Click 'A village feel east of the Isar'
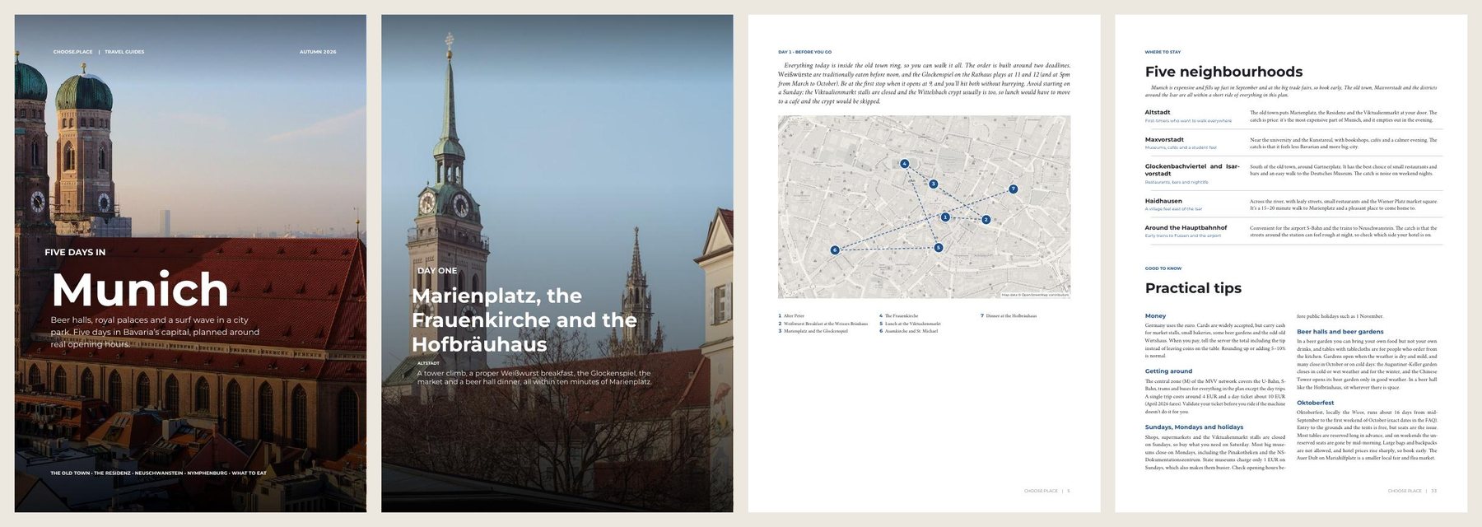The width and height of the screenshot is (1482, 527). [x=1173, y=209]
